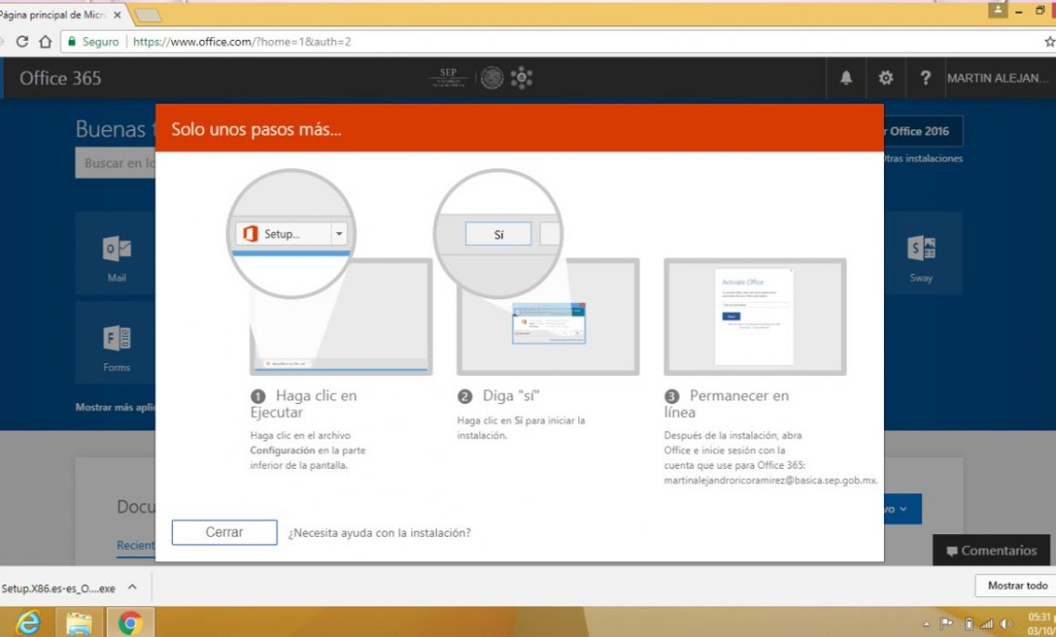Screen dimensions: 1056x637
Task: Open Internet Explorer from the taskbar
Action: click(27, 622)
